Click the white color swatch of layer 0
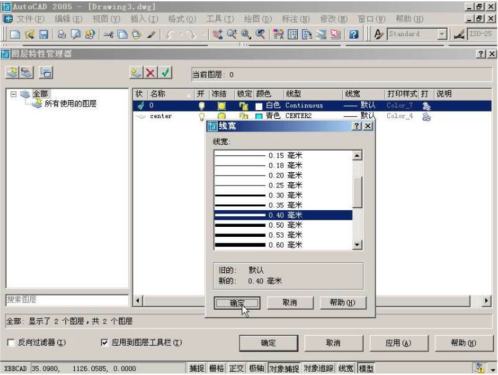 (259, 106)
